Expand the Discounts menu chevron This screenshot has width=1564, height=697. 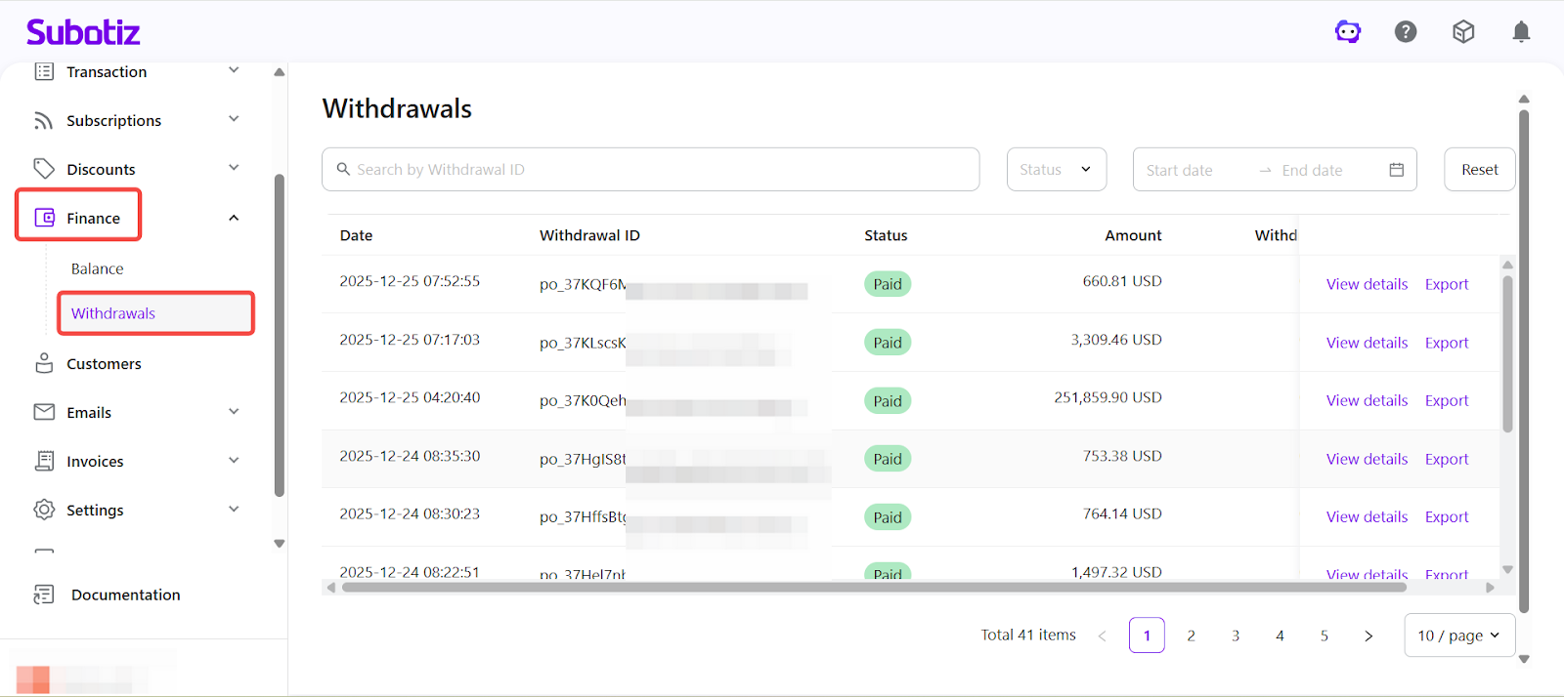[x=234, y=168]
